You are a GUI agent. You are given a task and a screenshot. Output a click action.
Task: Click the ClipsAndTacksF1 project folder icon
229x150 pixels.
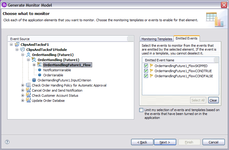17,44
